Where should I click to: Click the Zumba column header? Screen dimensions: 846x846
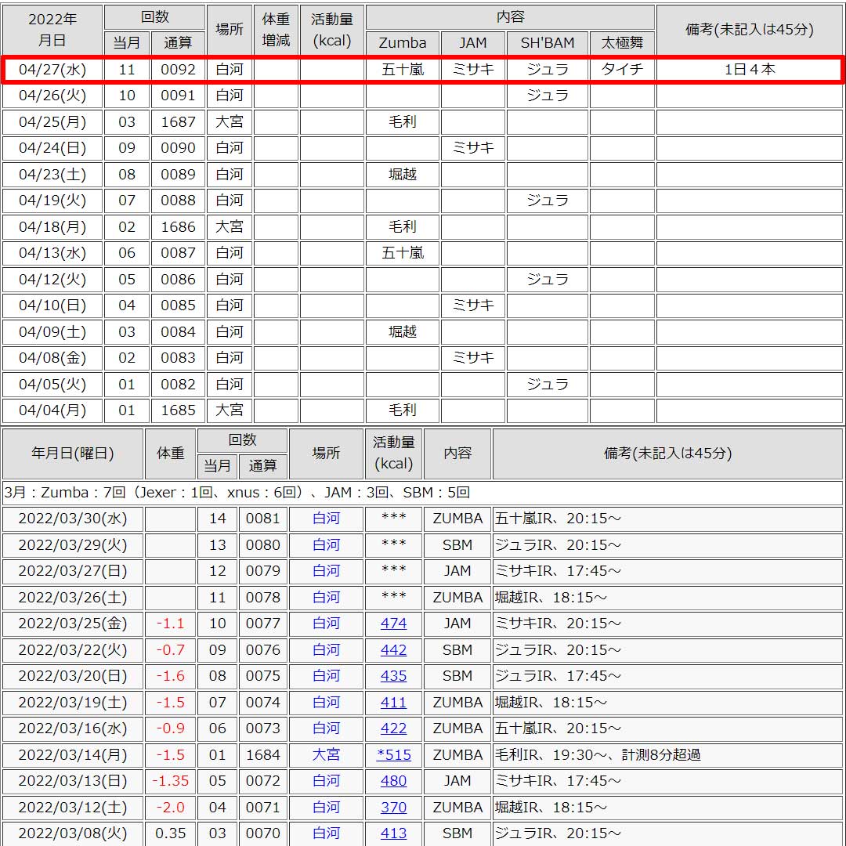[403, 42]
